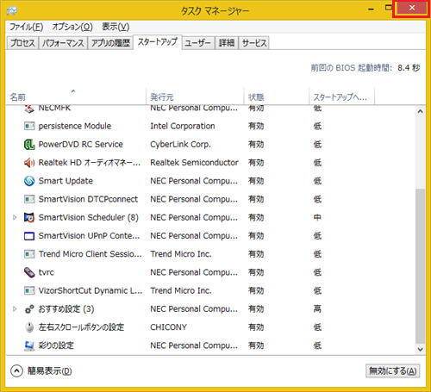This screenshot has width=431, height=392.
Task: Sort by the 状態 column header
Action: 277,96
